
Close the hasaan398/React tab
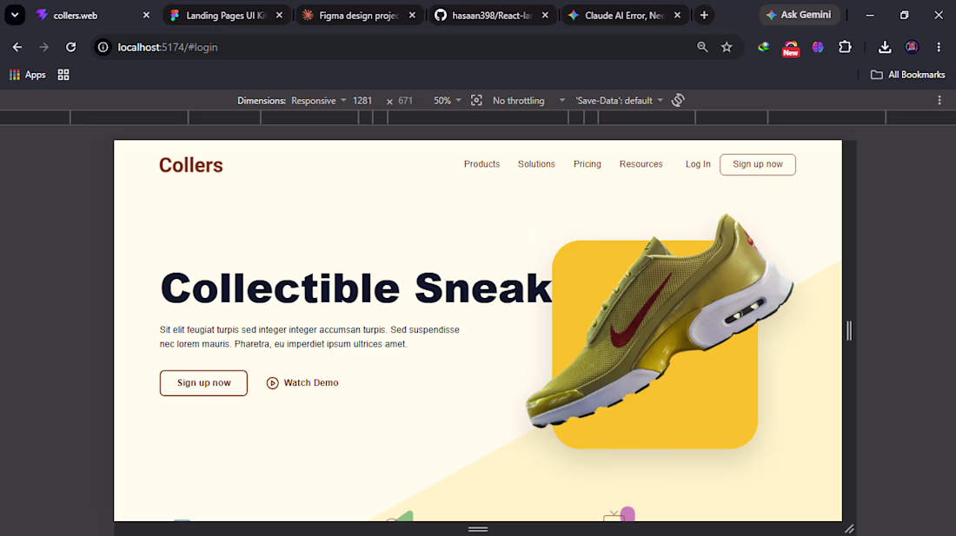coord(545,16)
